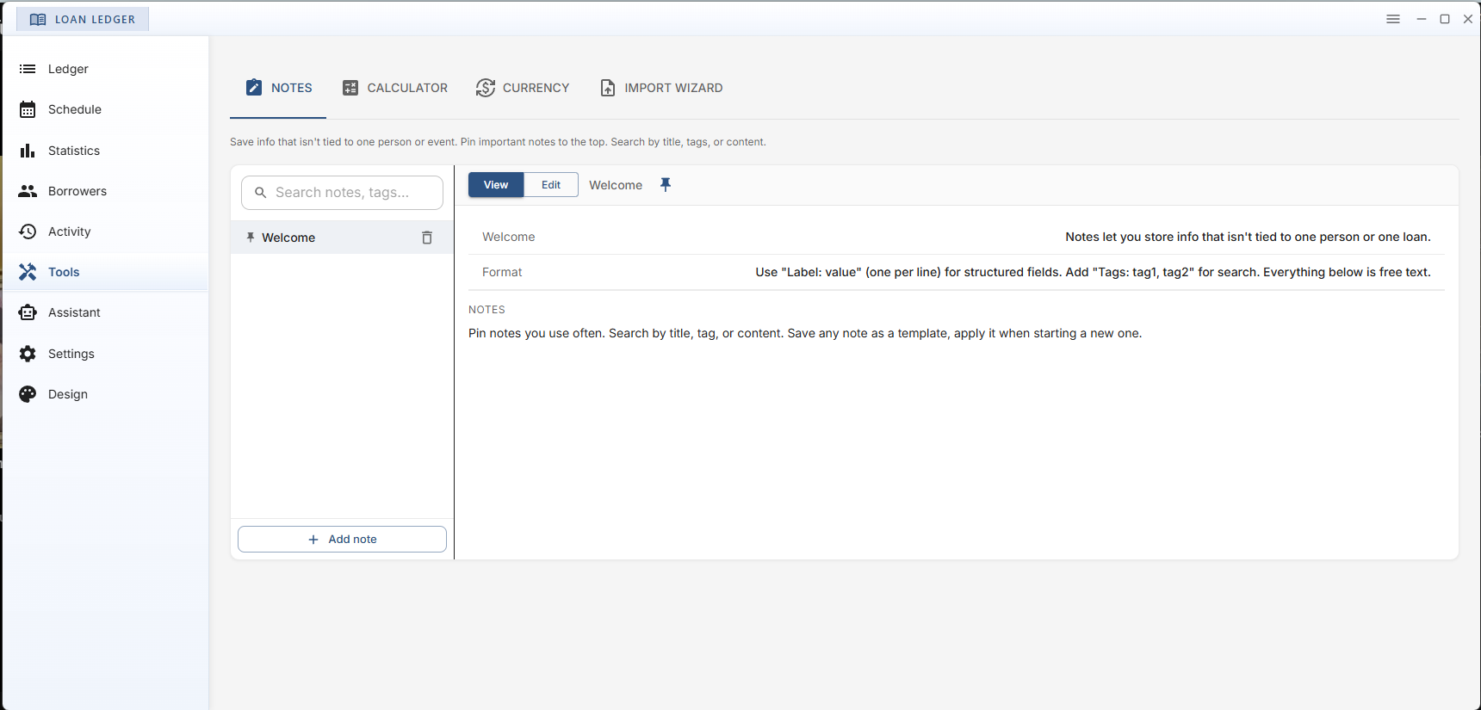Image resolution: width=1481 pixels, height=710 pixels.
Task: Go to the Schedule calendar page
Action: [74, 109]
